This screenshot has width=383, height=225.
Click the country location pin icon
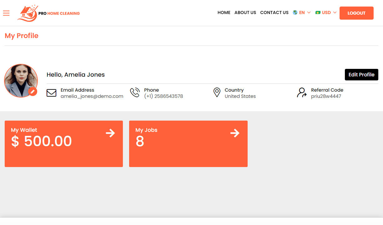(x=217, y=92)
